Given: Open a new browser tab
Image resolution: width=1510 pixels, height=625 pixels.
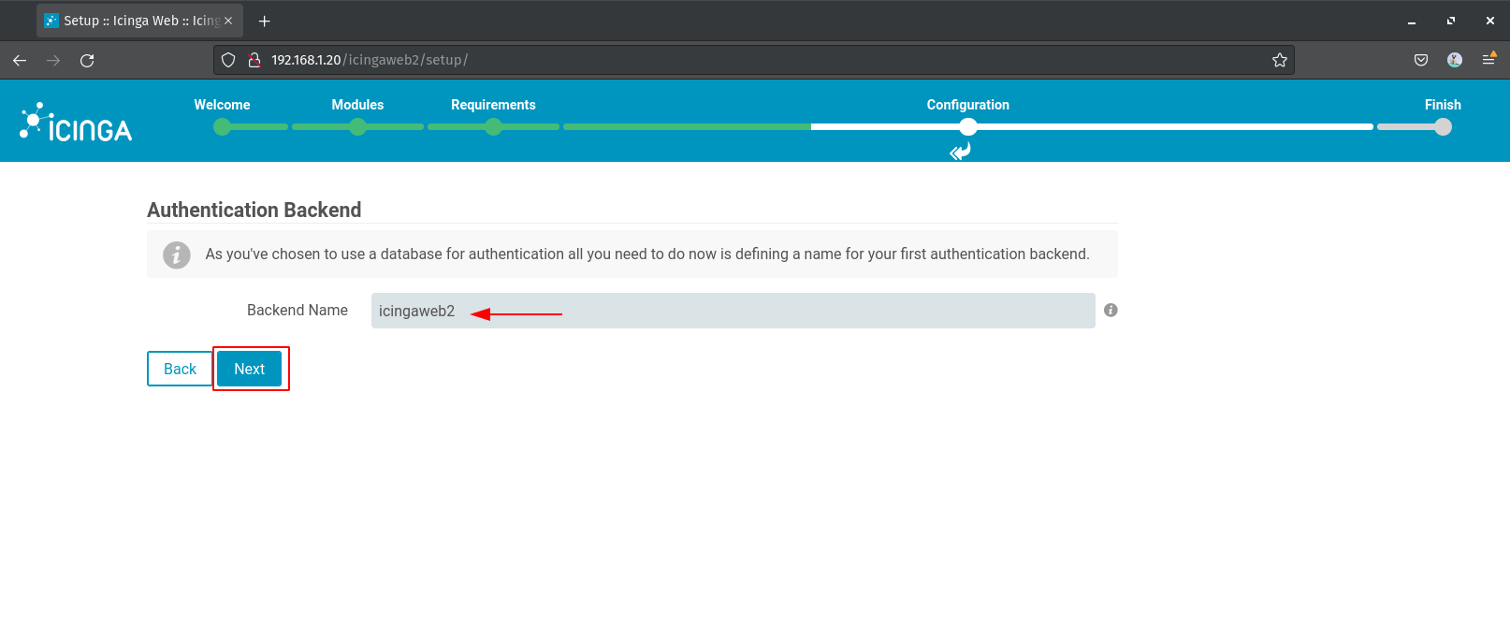Looking at the screenshot, I should tap(264, 21).
